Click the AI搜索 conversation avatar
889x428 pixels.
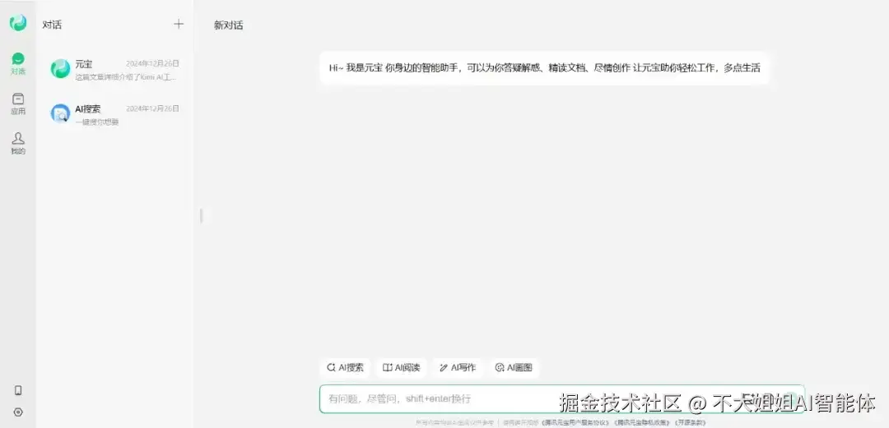[60, 113]
